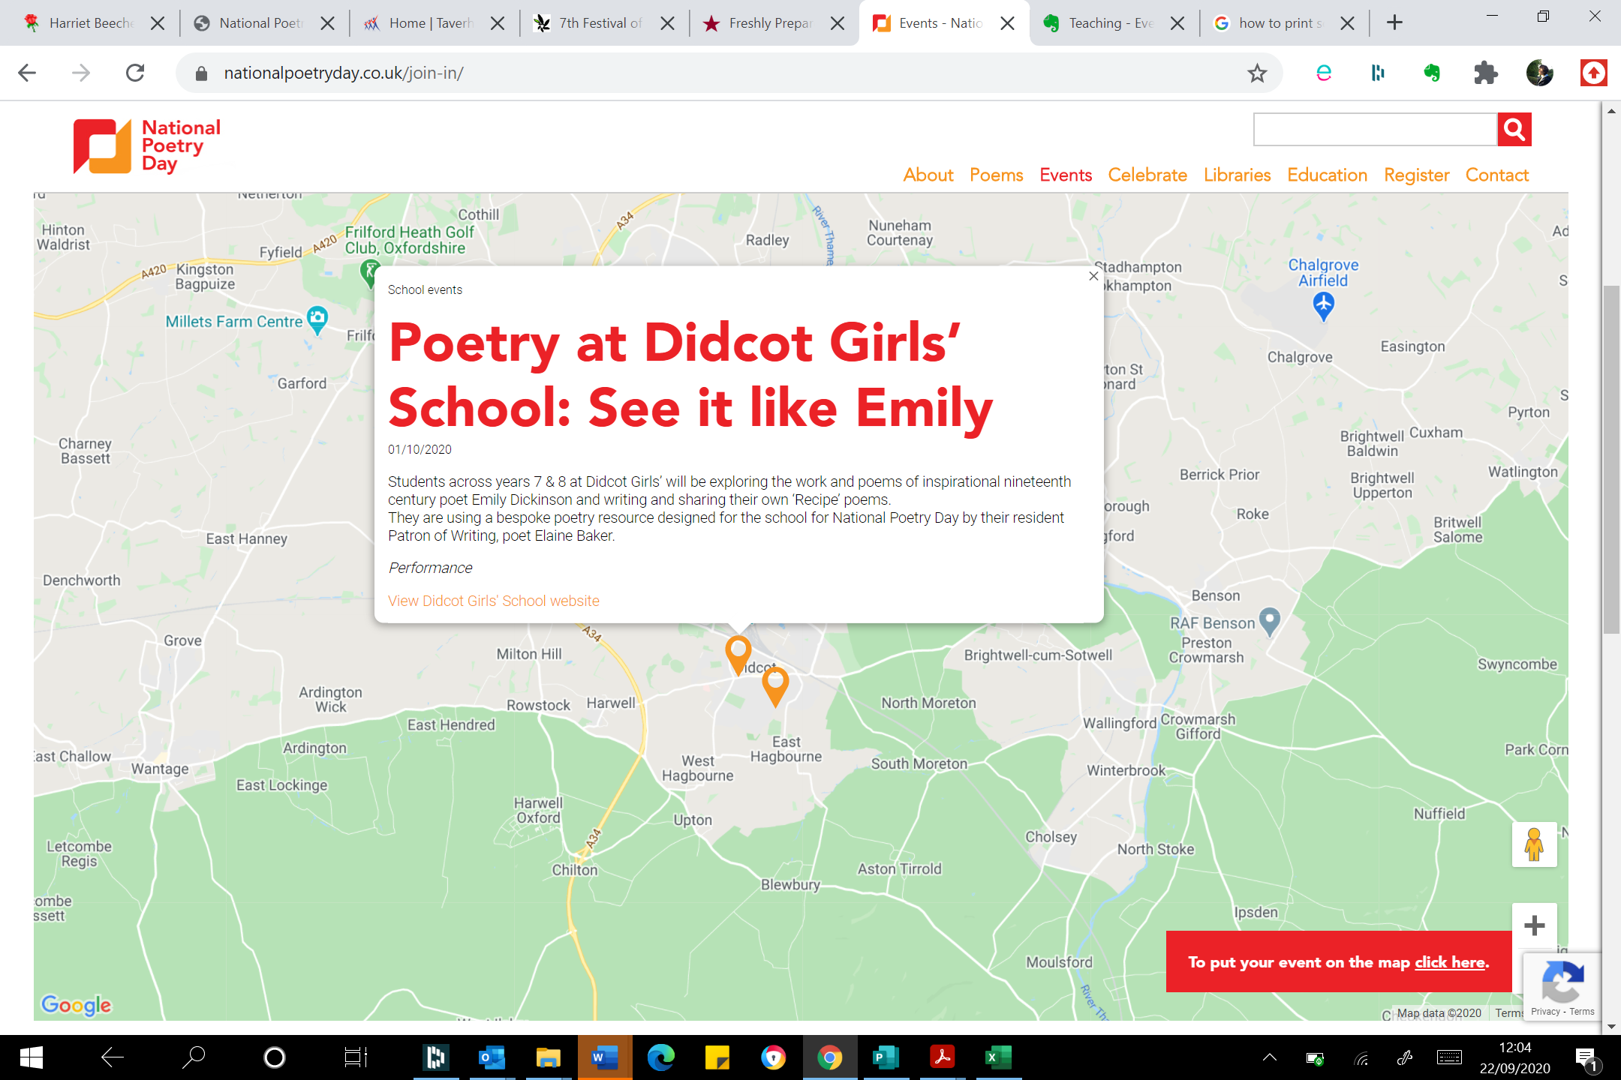Open View Didcot Girls' School website link
Screen dimensions: 1621x1080
pos(493,601)
